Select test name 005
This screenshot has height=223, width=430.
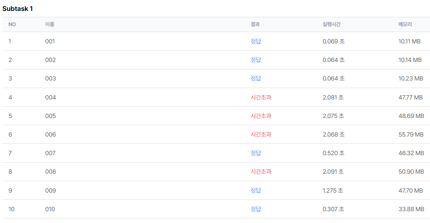click(x=50, y=116)
